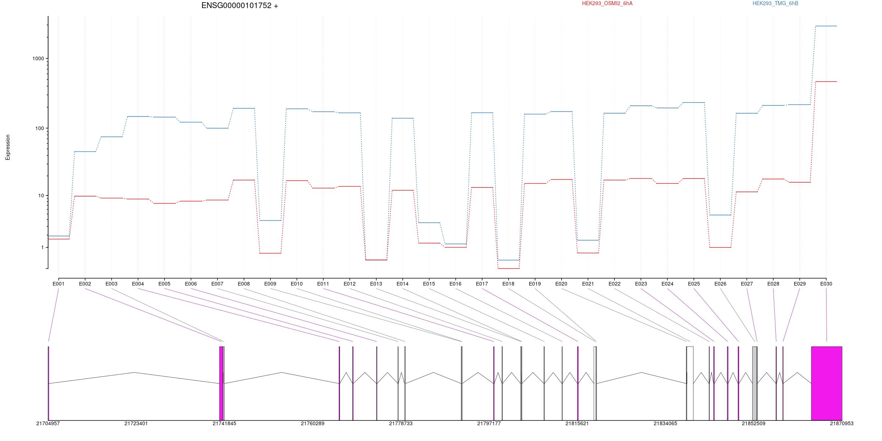The height and width of the screenshot is (441, 882).
Task: Click exon label E025
Action: coord(694,284)
